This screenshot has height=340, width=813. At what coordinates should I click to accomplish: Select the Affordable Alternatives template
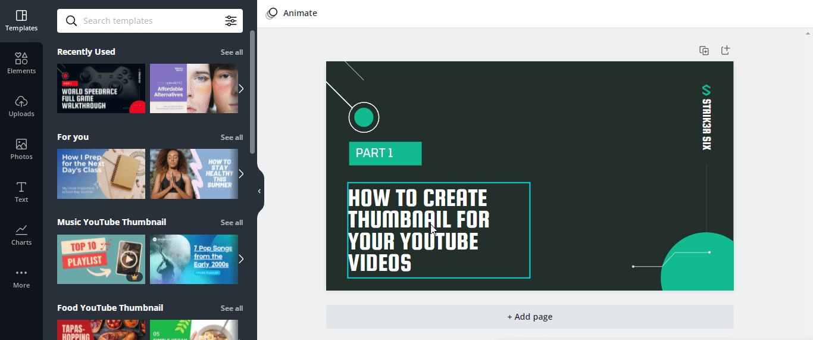(194, 88)
